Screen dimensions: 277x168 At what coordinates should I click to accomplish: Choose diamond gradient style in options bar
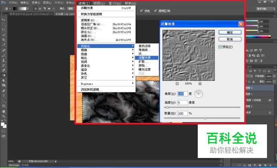click(54, 8)
